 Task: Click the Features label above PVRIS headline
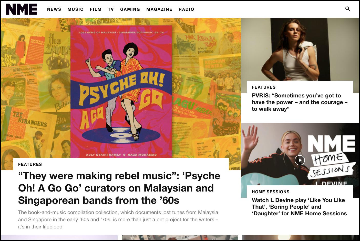point(263,87)
